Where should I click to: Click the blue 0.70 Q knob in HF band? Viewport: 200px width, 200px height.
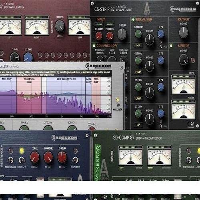click(x=161, y=34)
